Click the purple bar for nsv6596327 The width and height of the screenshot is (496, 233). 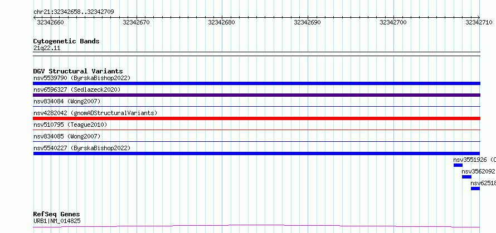[256, 95]
